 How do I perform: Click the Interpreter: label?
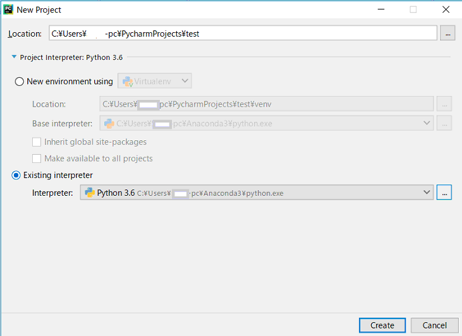click(52, 193)
